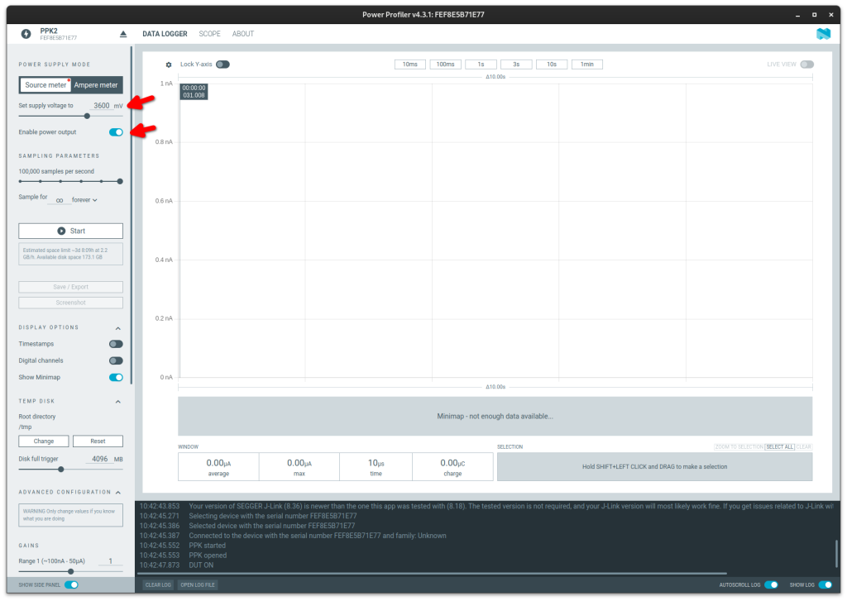This screenshot has height=601, width=847.
Task: Click Reset root directory button
Action: click(x=98, y=441)
